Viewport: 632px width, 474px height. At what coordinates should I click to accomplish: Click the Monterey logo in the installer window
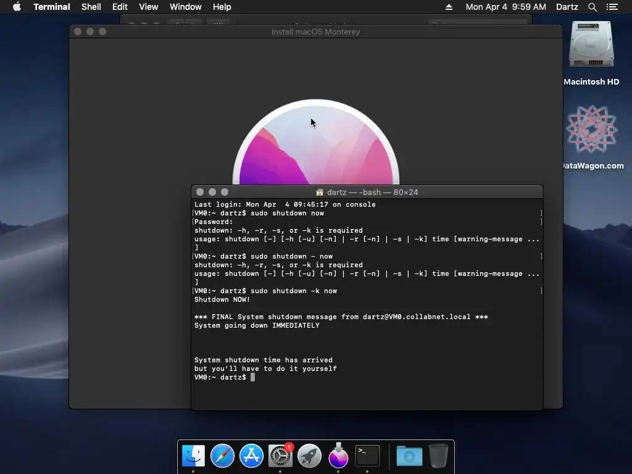click(316, 142)
